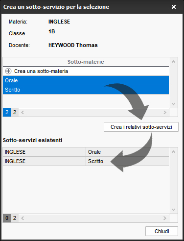The height and width of the screenshot is (241, 184).
Task: Click the plus icon to create a sotto-materia
Action: click(x=8, y=71)
